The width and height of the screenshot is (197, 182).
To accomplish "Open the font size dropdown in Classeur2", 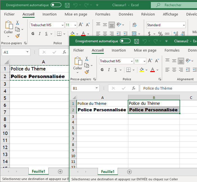I will 144,61.
